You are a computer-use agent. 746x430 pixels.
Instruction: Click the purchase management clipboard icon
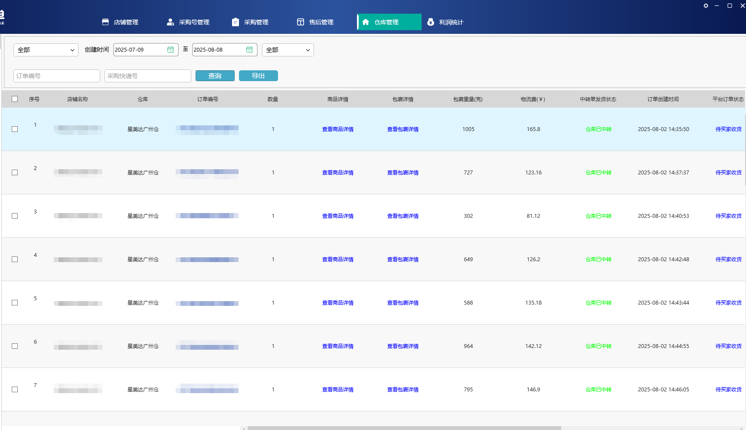[236, 22]
